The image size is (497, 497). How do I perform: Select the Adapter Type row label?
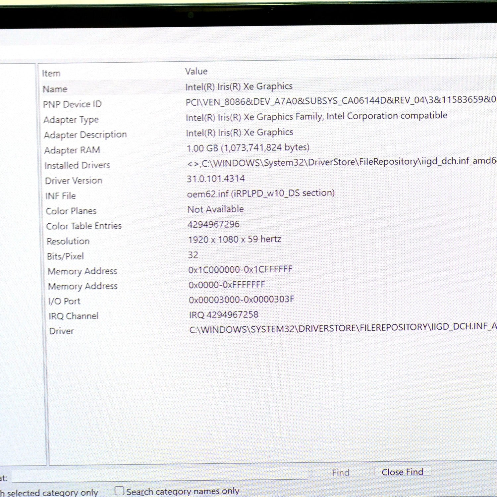coord(71,120)
